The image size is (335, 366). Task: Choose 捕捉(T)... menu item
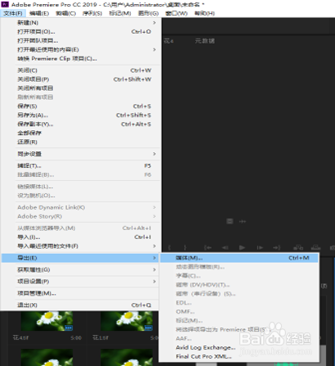pyautogui.click(x=80, y=166)
